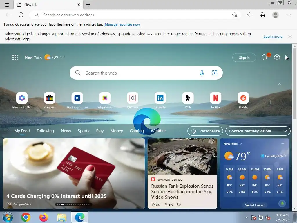This screenshot has width=297, height=223.
Task: Collapse the quick links section
Action: click(x=279, y=84)
